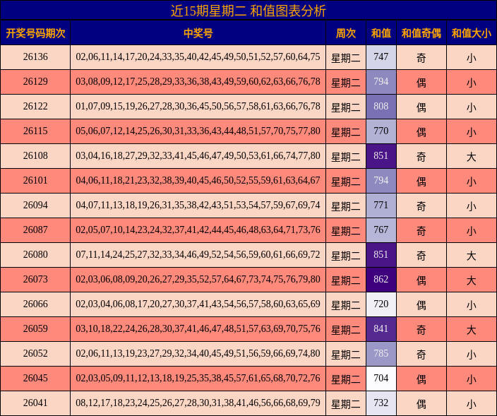Click issue number 26073
The width and height of the screenshot is (497, 416).
35,280
